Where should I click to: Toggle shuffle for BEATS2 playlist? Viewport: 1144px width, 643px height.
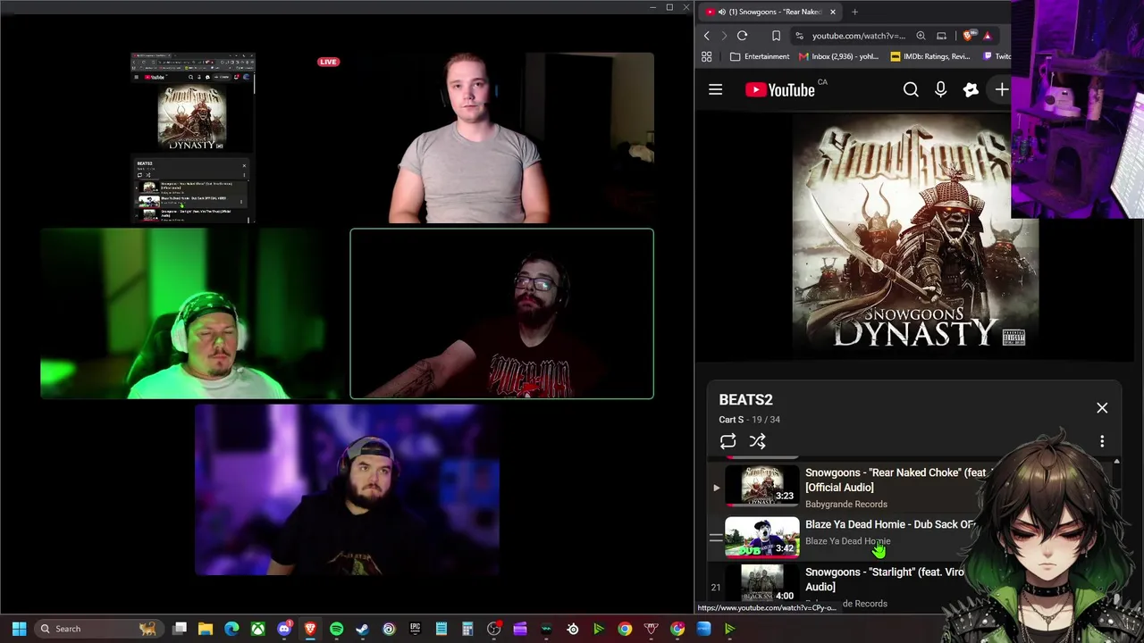pyautogui.click(x=757, y=441)
